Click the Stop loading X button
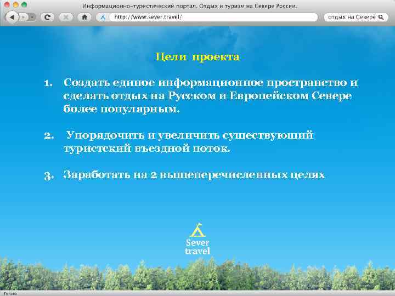The width and height of the screenshot is (395, 296). point(66,17)
